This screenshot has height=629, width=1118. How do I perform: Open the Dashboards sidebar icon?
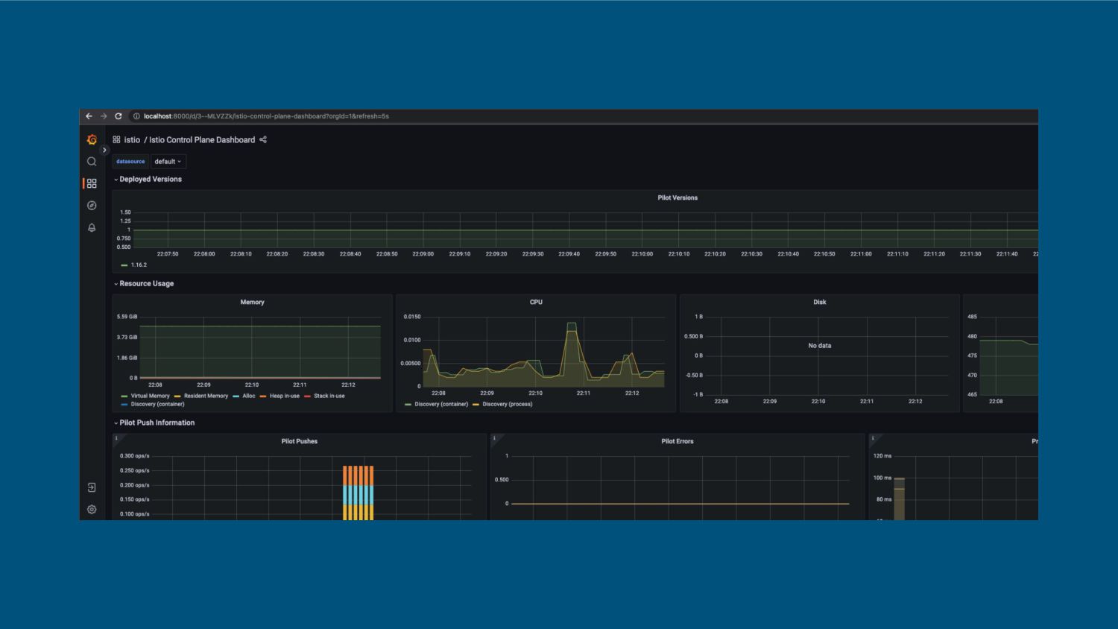pyautogui.click(x=92, y=183)
